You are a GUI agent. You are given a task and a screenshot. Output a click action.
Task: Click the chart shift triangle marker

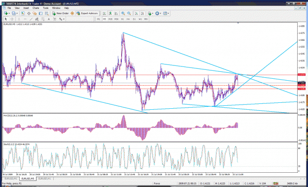(x=238, y=23)
